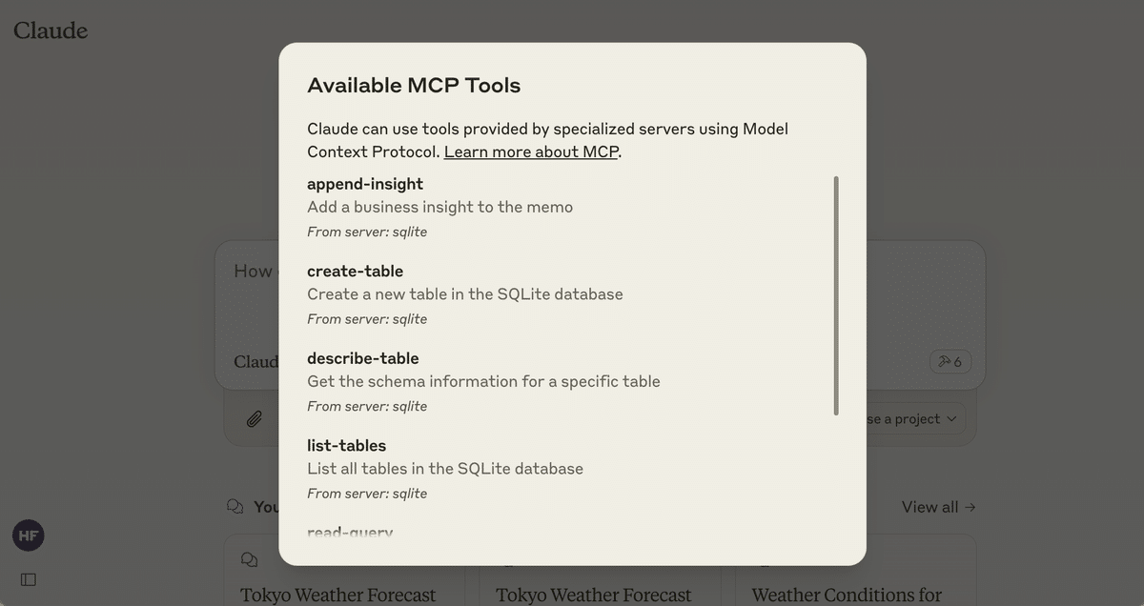This screenshot has width=1144, height=606.
Task: Open the Learn more about MCP link
Action: pos(531,151)
